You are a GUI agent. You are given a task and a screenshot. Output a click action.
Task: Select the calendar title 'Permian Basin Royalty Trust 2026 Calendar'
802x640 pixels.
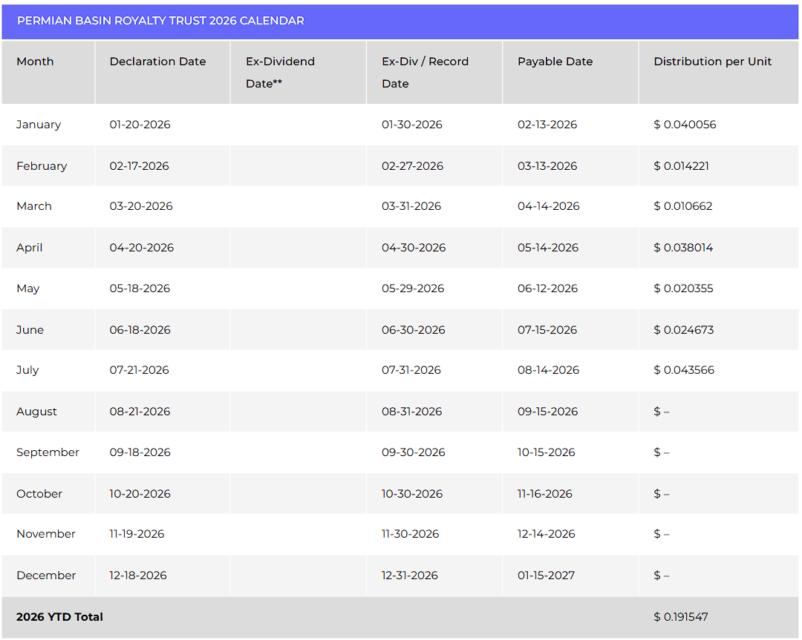coord(160,21)
